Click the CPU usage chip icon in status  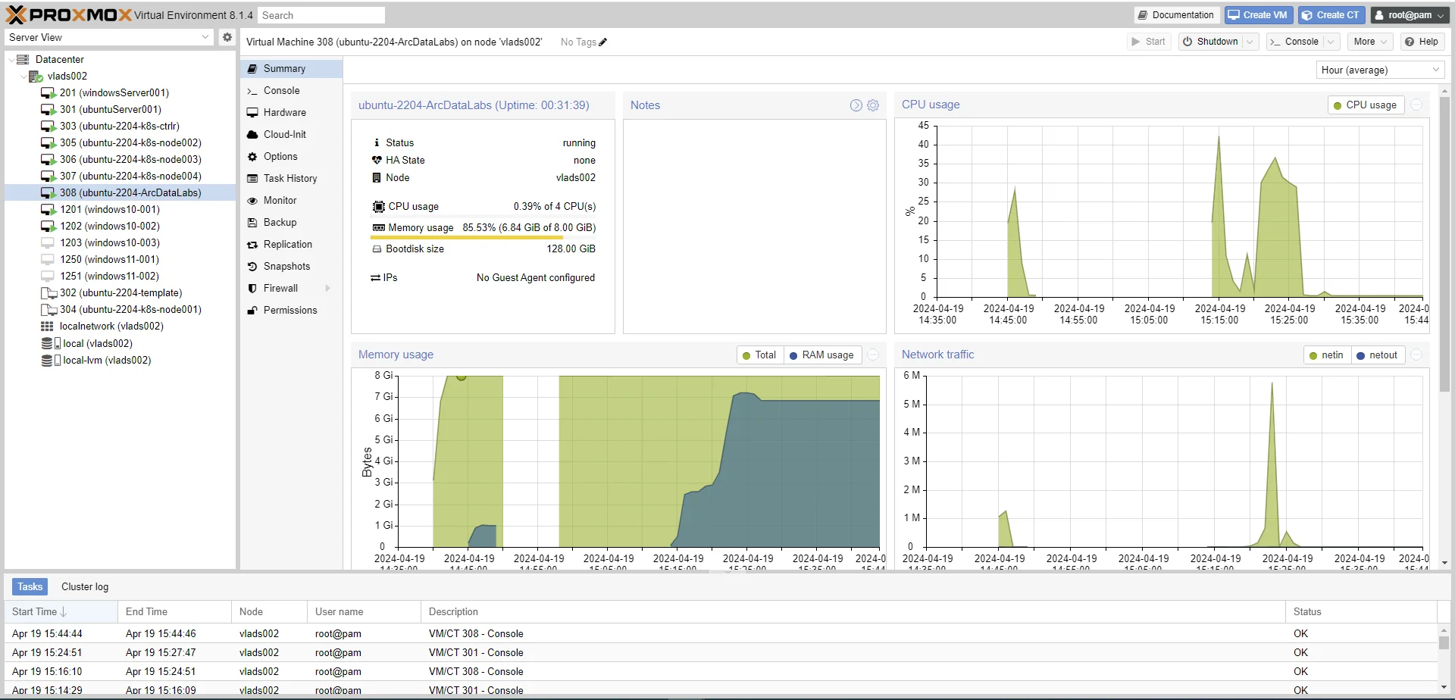378,207
